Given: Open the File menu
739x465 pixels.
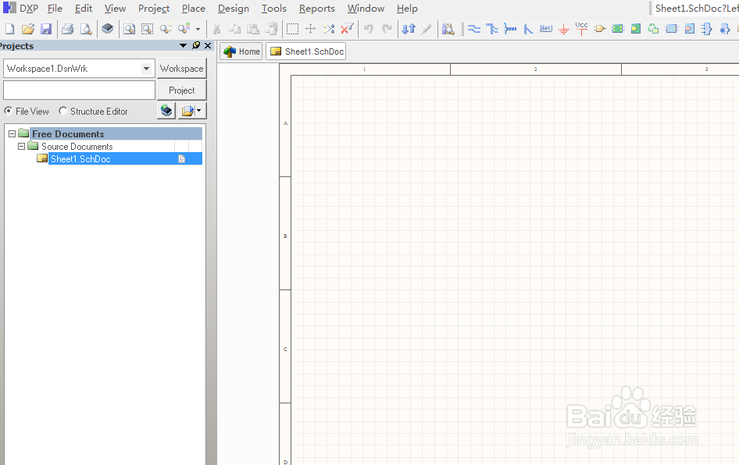Looking at the screenshot, I should 55,9.
